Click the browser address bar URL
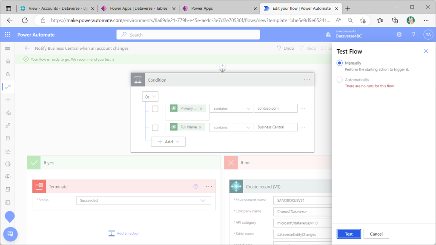The image size is (436, 245). [x=190, y=20]
